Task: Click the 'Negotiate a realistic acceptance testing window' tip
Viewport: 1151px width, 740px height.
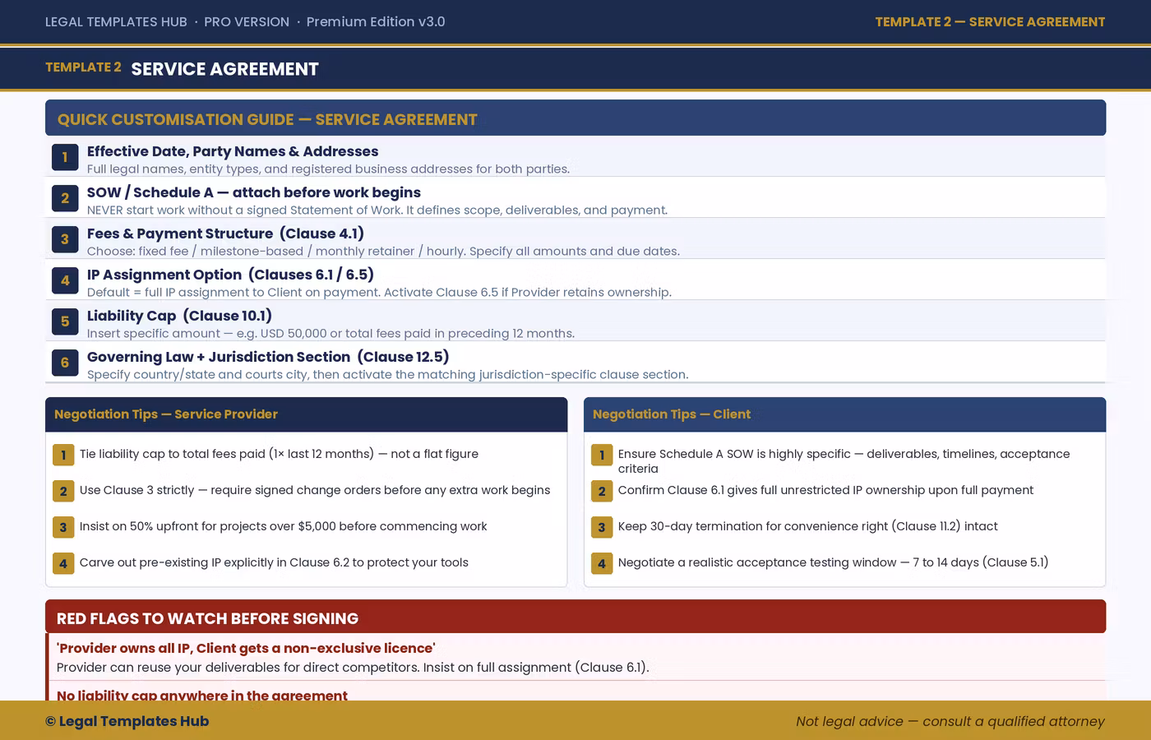Action: click(833, 562)
